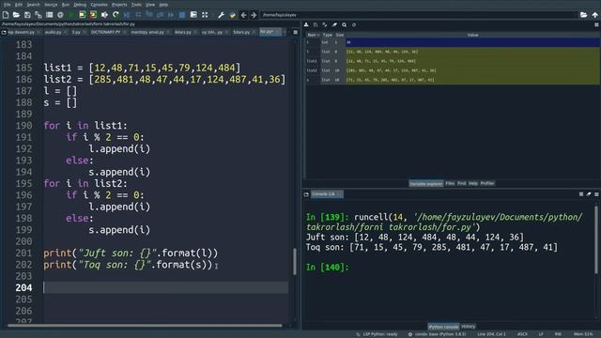The height and width of the screenshot is (338, 601).
Task: Open the View menu
Action: click(x=150, y=5)
